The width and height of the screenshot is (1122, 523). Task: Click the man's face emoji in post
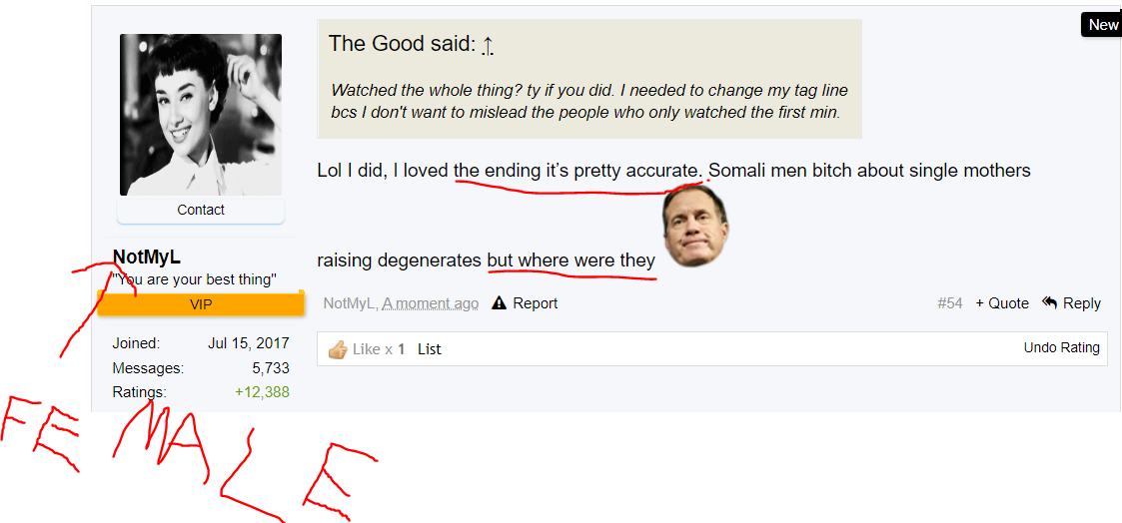694,227
